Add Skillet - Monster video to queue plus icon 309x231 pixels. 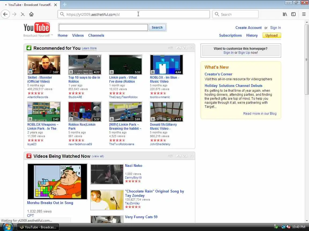pos(30,72)
